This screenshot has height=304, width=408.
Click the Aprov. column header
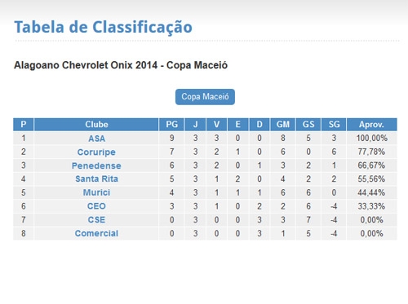371,125
